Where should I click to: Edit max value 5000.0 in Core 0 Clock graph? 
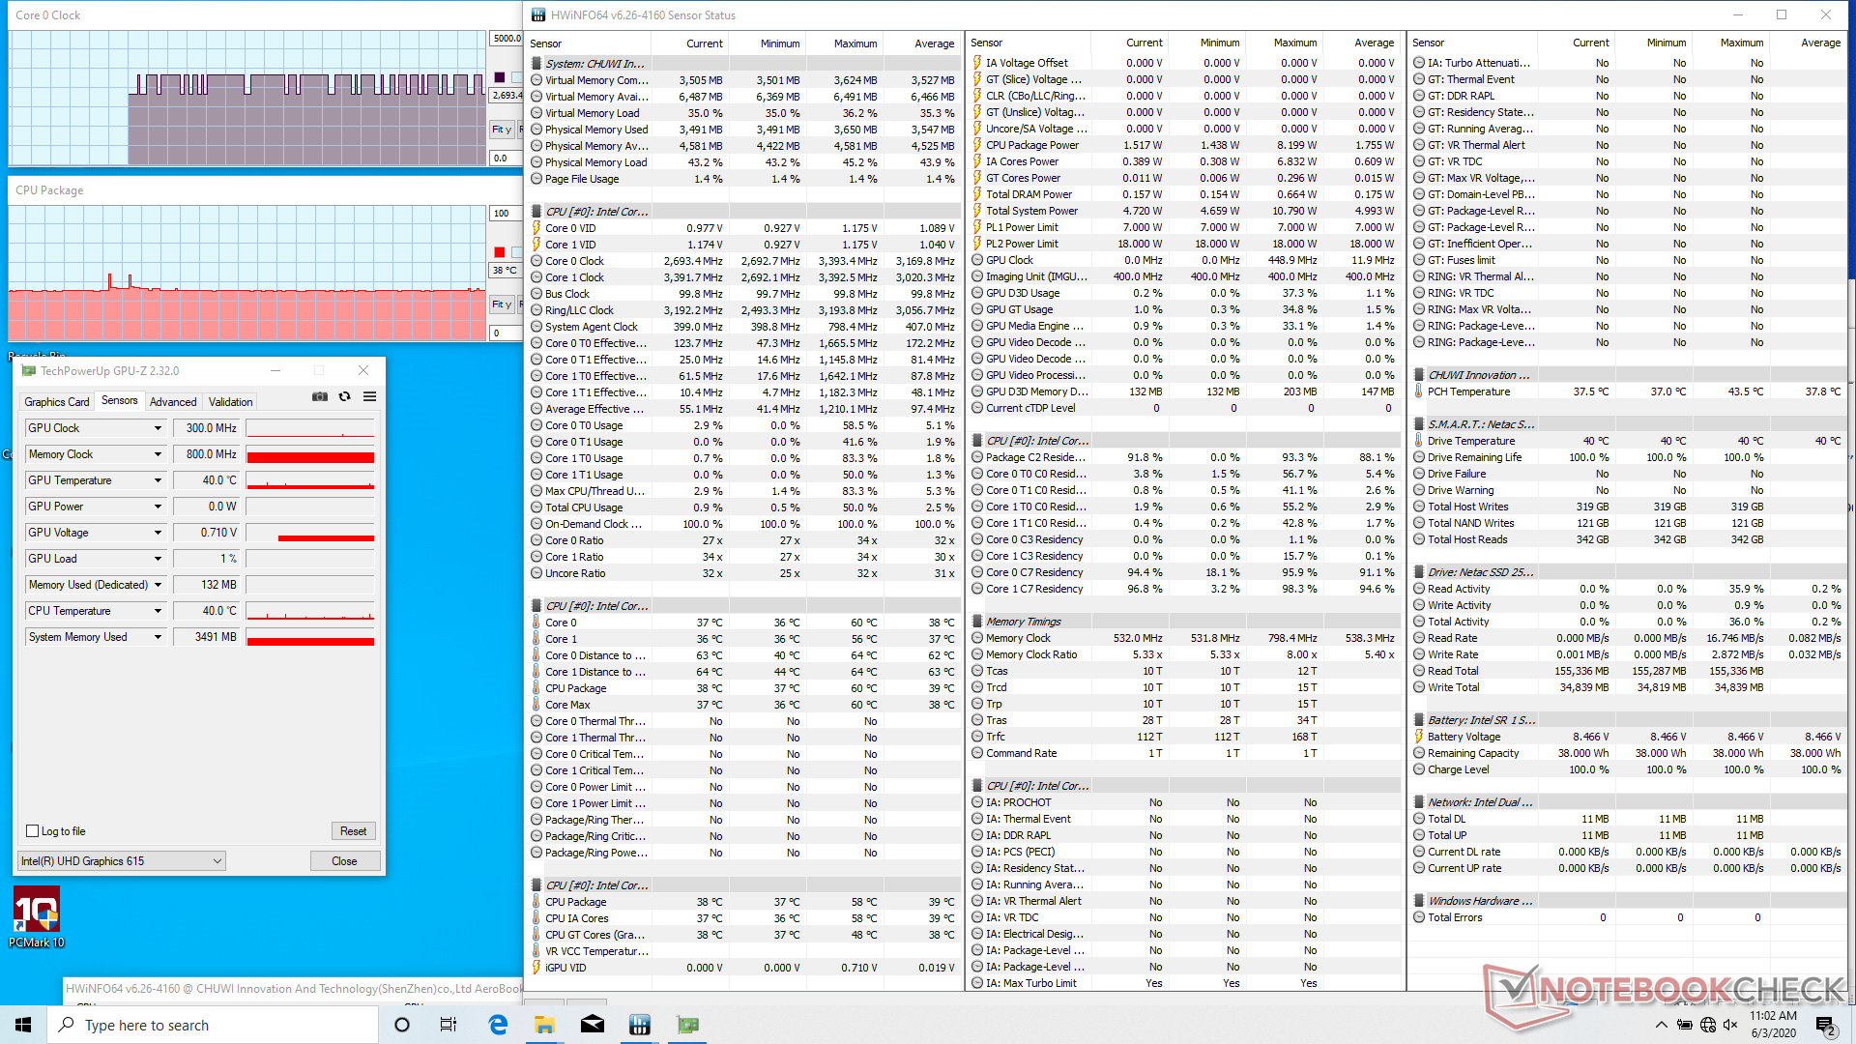507,39
